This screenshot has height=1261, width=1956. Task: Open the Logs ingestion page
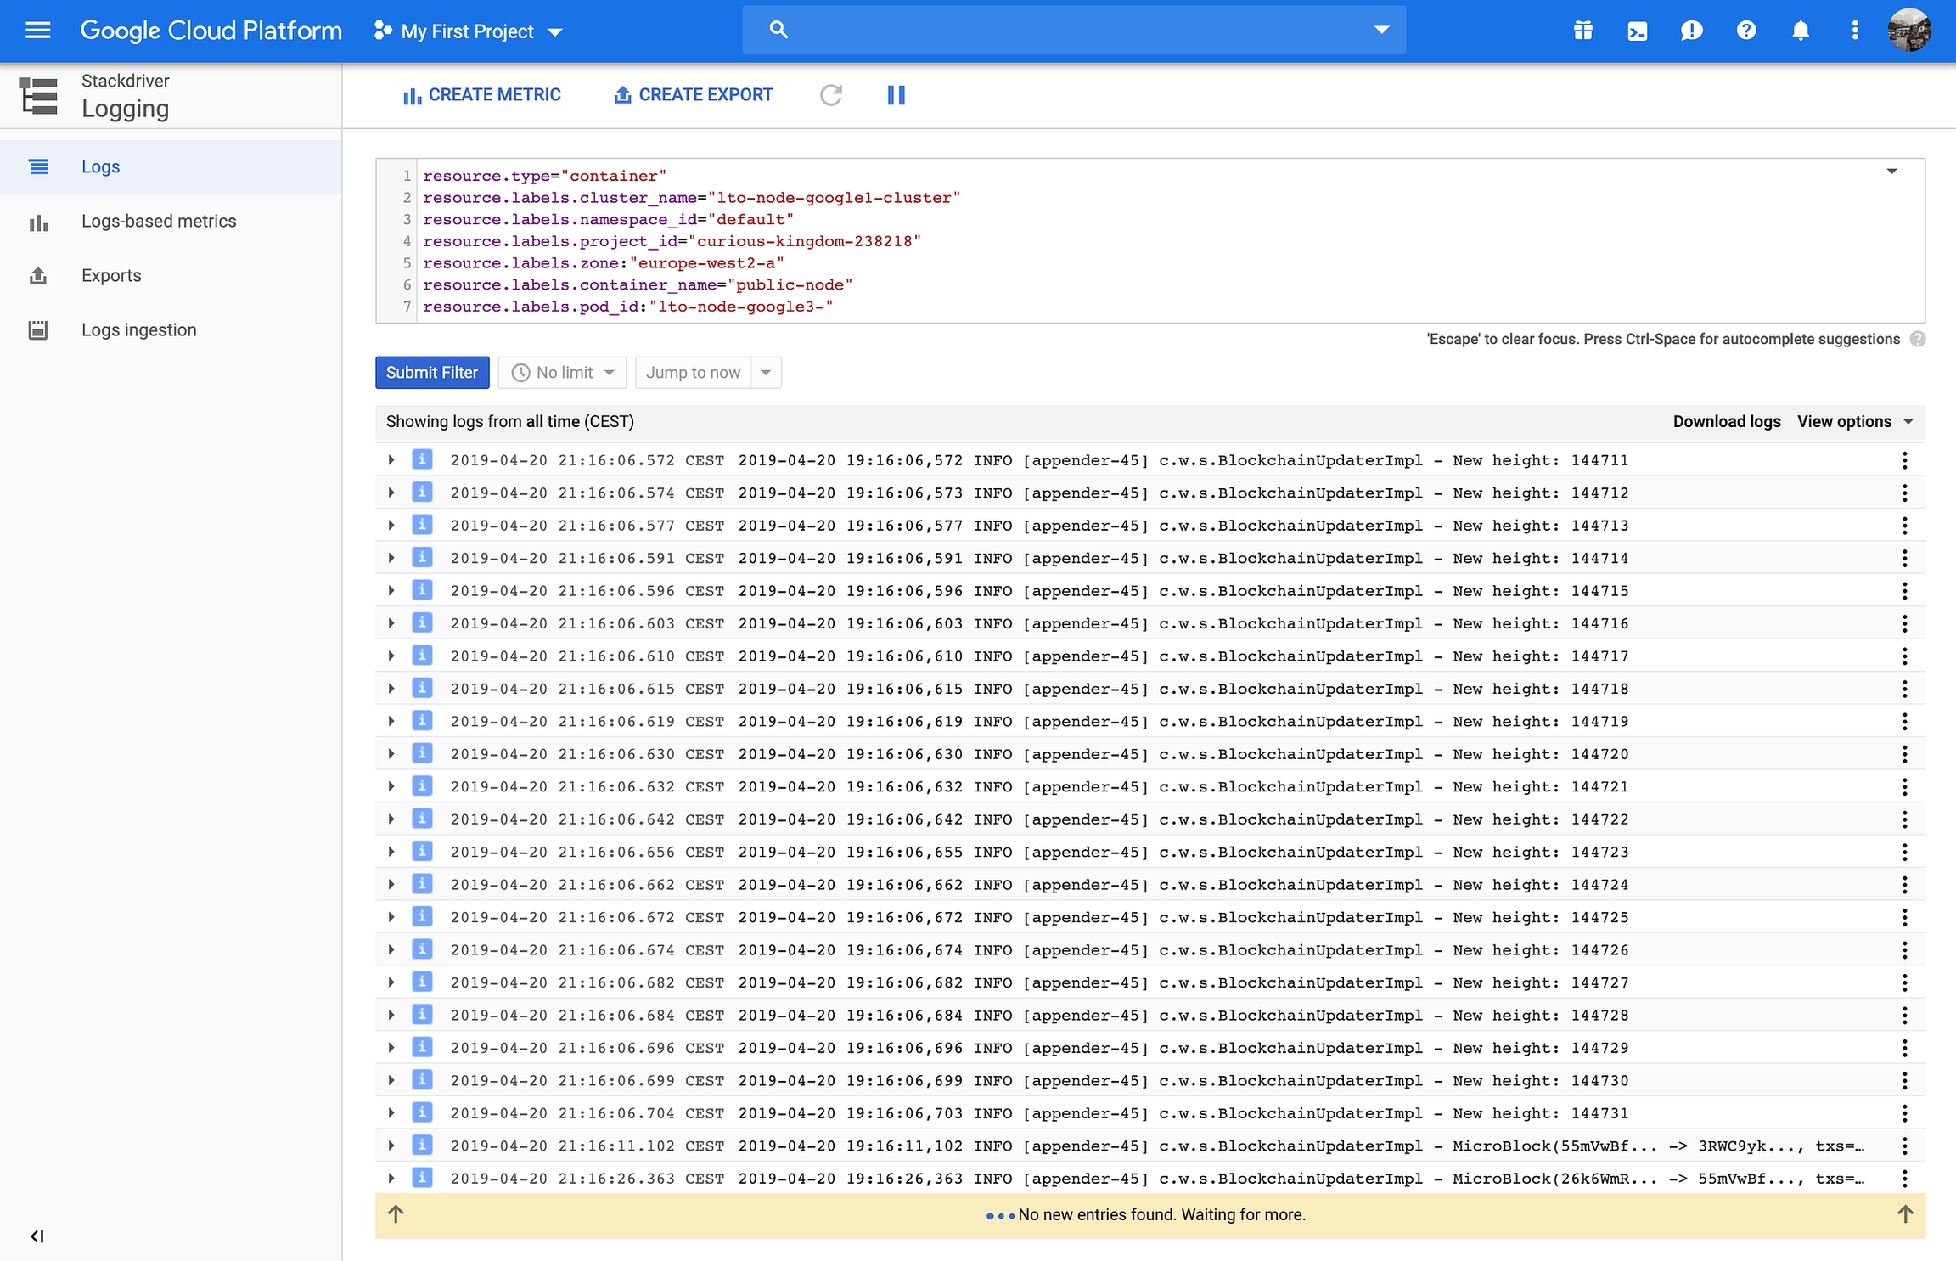click(171, 329)
